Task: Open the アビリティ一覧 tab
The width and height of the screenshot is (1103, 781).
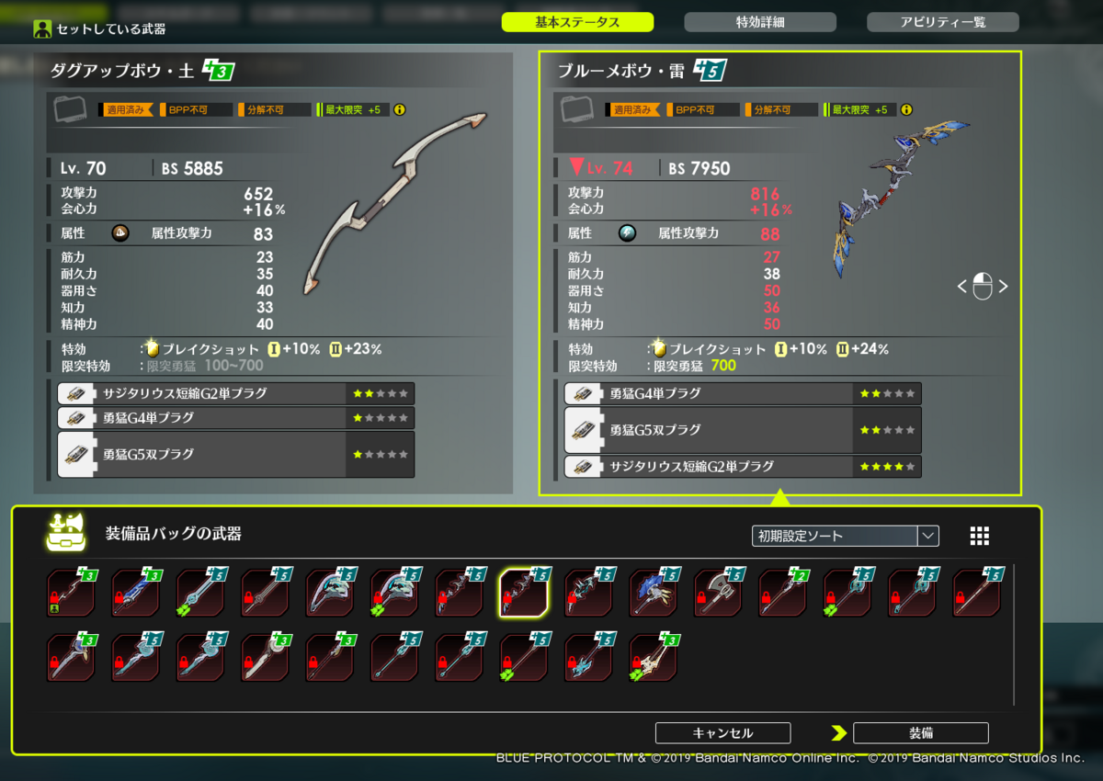Action: pos(943,22)
